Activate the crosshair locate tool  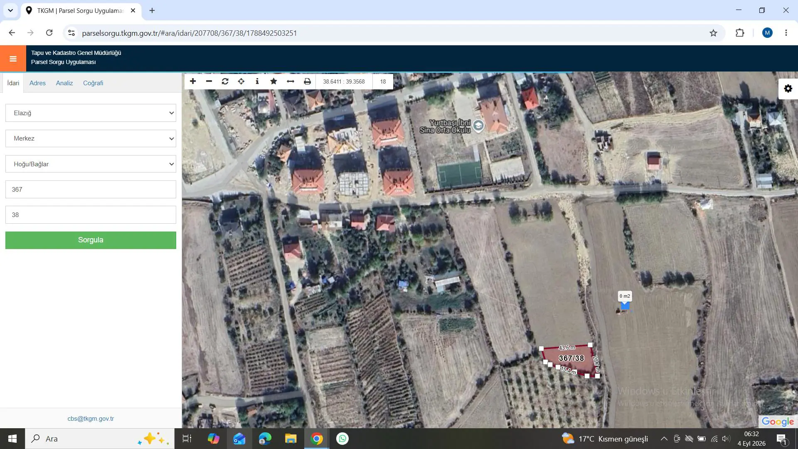pos(241,81)
